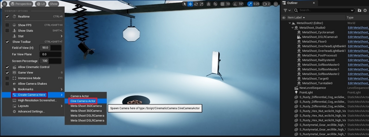The image size is (369, 137).
Task: Open the Show flags dropdown
Action: pos(54,4)
